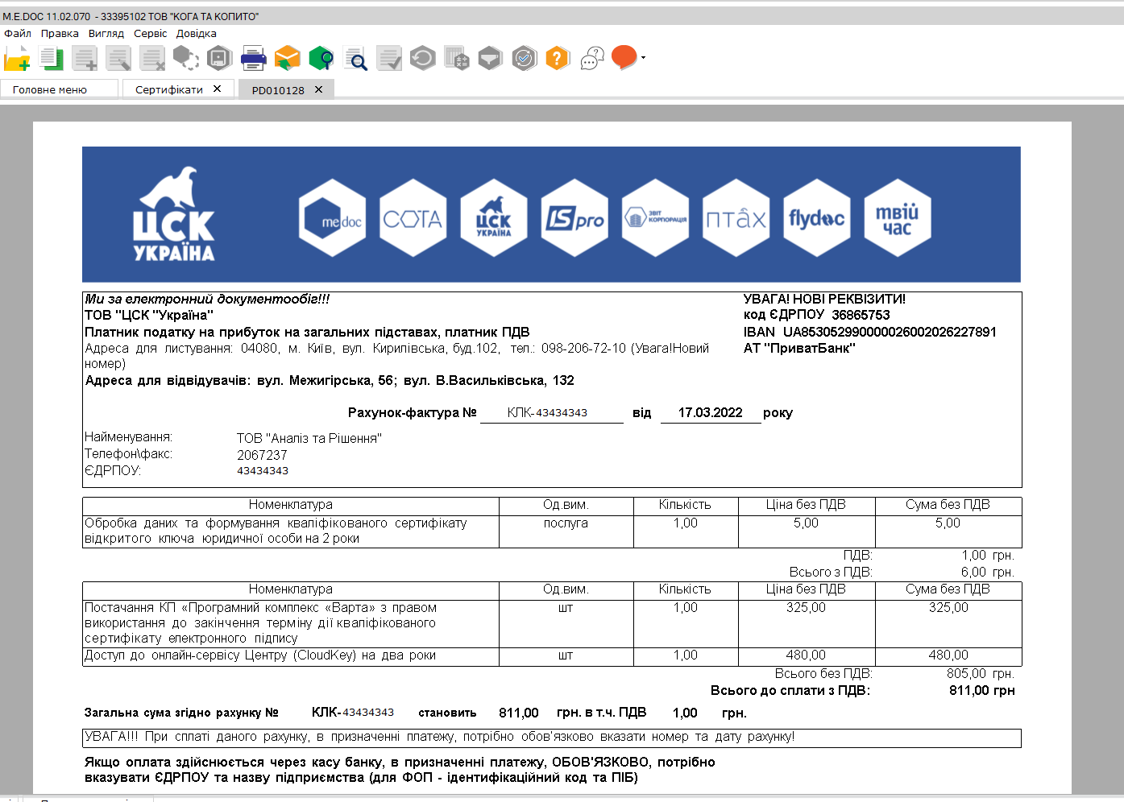Click the chat bubbles with question mark icon
Viewport: 1124px width, 802px height.
pos(592,59)
